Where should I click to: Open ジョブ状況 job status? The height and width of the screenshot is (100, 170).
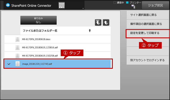(x=155, y=5)
